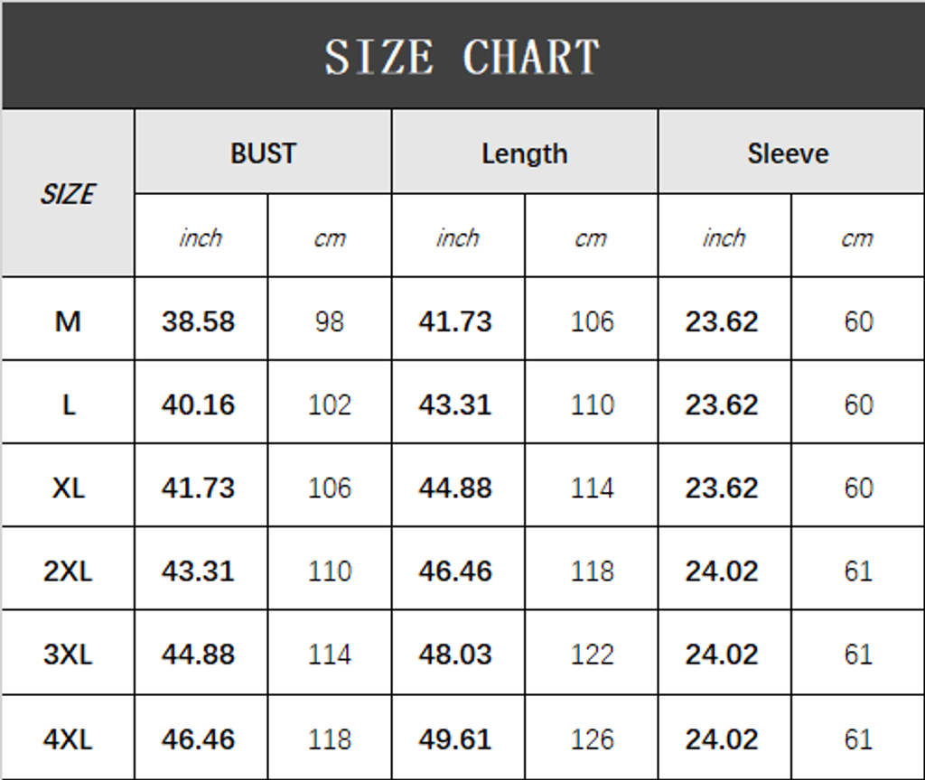Click the 4XL sleeve 24.02 inch value
925x780 pixels.
point(722,739)
